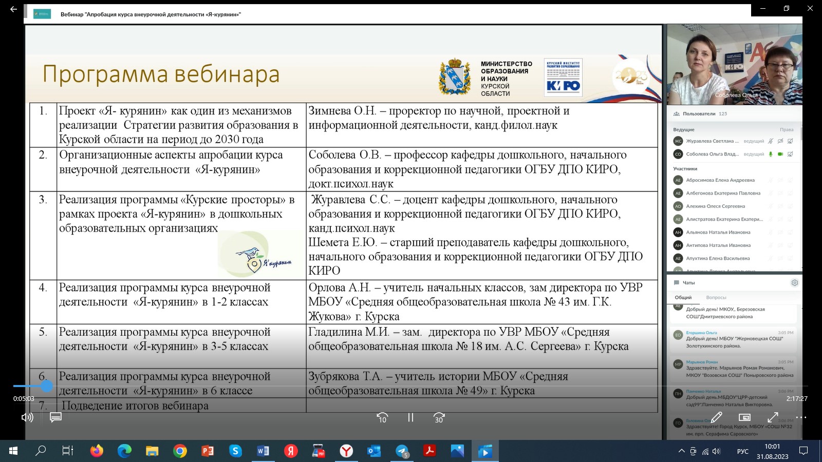The width and height of the screenshot is (822, 462).
Task: Open chat message from Панченко Наталья
Action: tap(733, 398)
